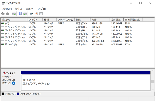Click the disk connect/rescan toolbar icon
Screen dimensions: 155x101
31,14
